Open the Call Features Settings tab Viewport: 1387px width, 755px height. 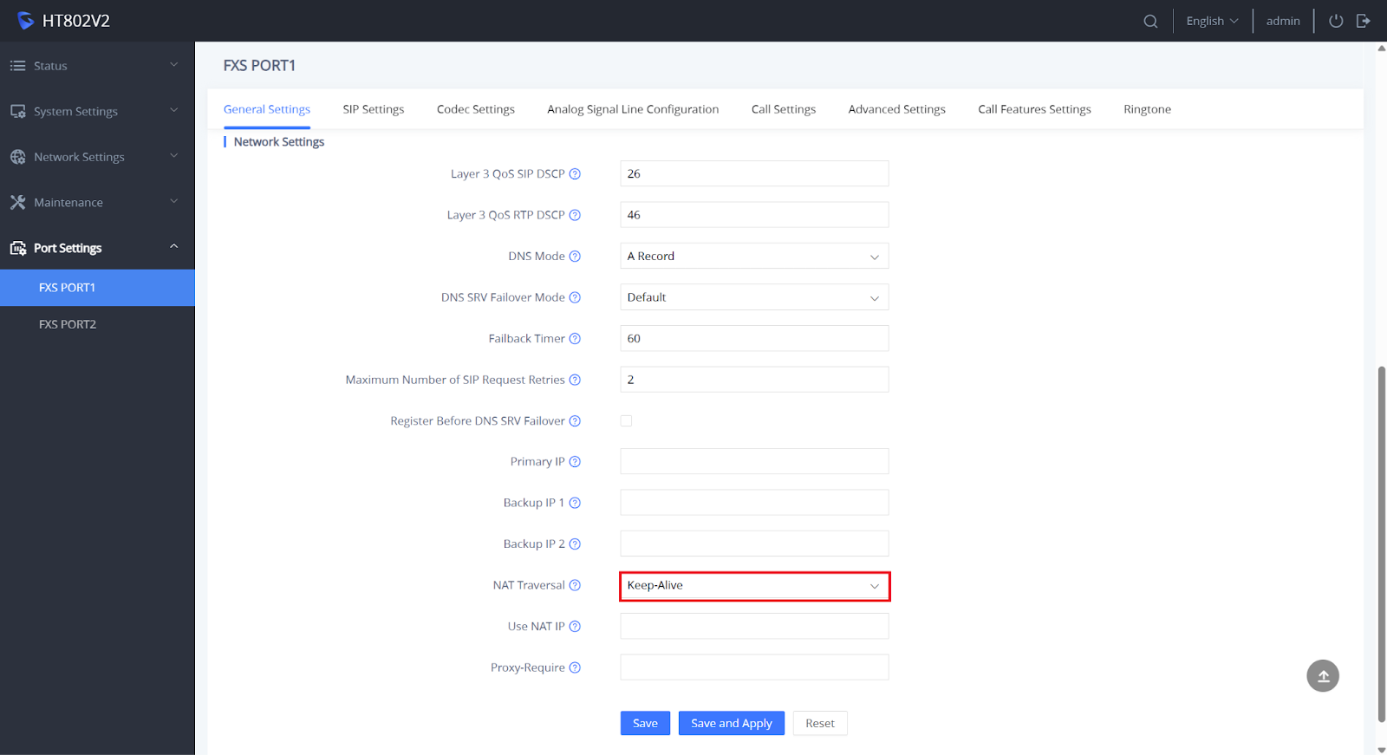pyautogui.click(x=1034, y=109)
